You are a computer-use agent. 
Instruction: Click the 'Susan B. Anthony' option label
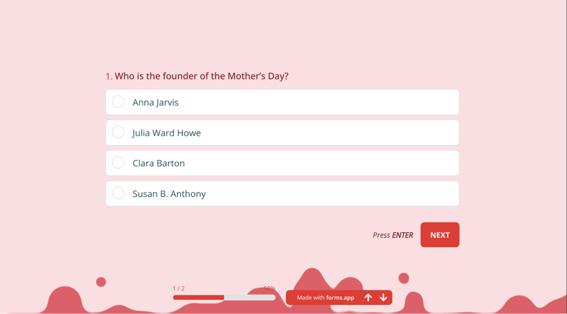(x=169, y=194)
